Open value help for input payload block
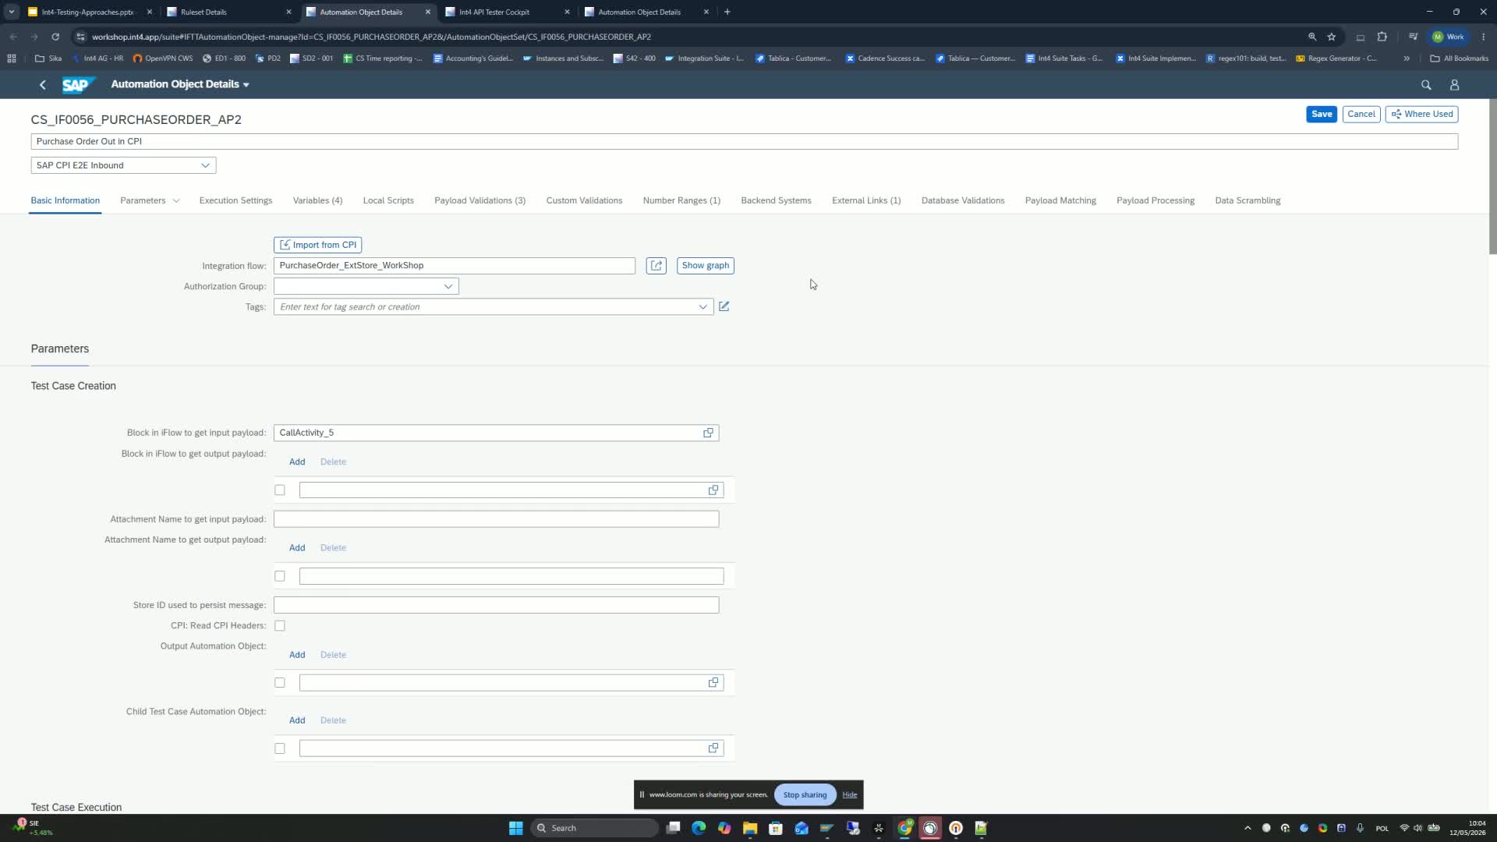Screen dimensions: 1497x842 (708, 433)
